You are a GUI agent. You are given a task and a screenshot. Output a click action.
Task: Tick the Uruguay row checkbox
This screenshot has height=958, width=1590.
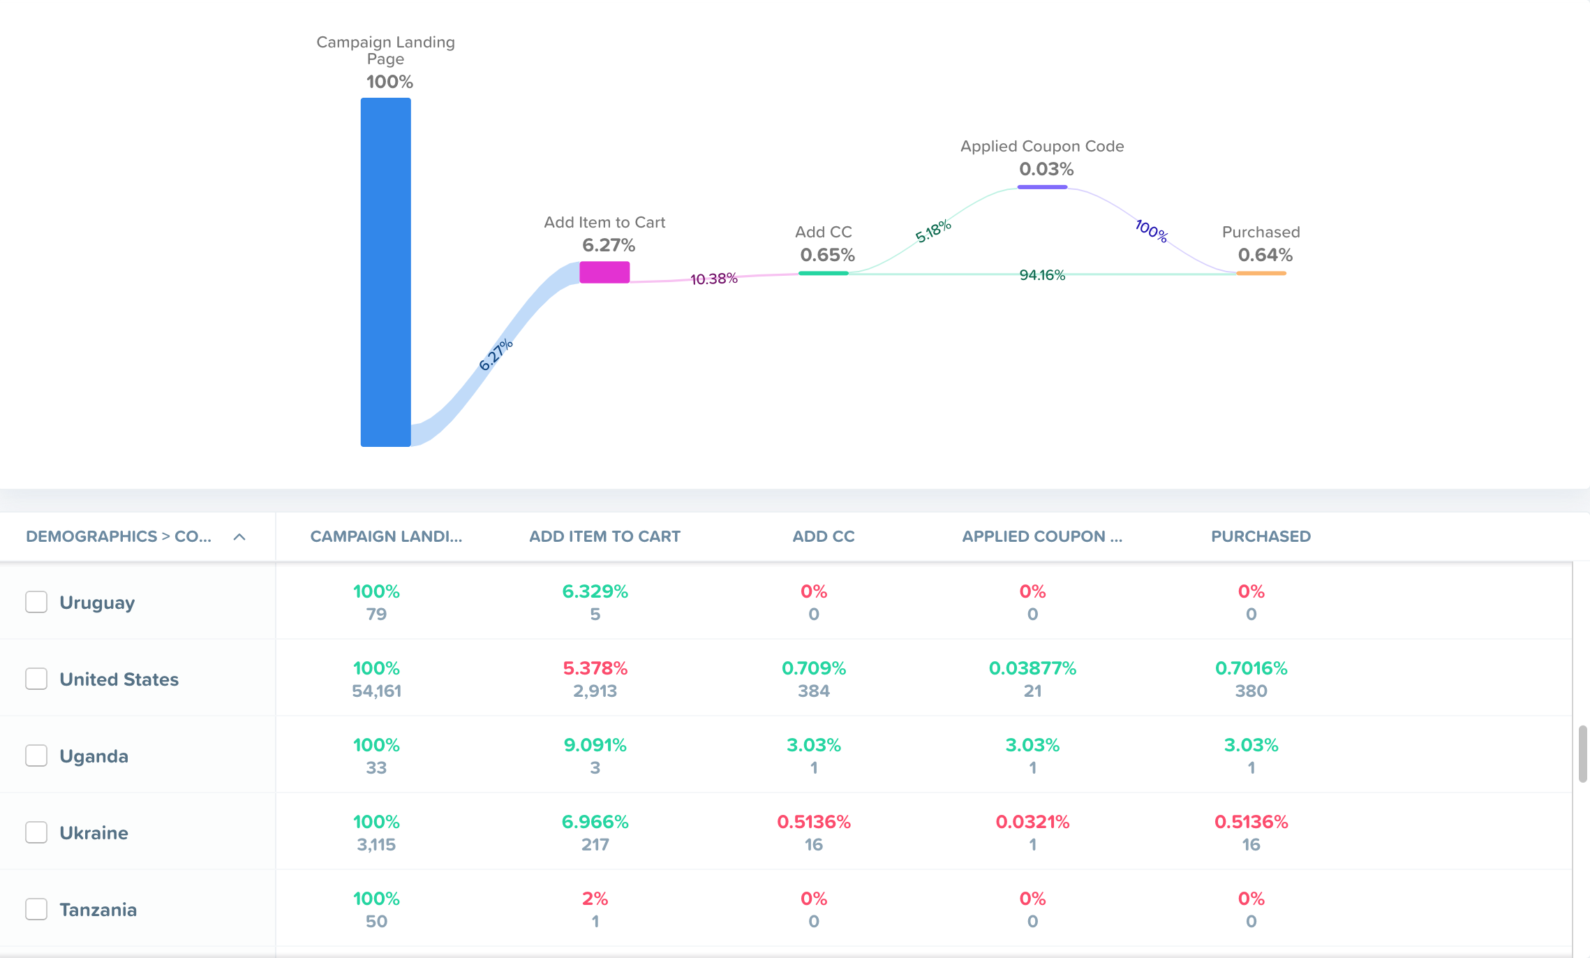point(36,602)
